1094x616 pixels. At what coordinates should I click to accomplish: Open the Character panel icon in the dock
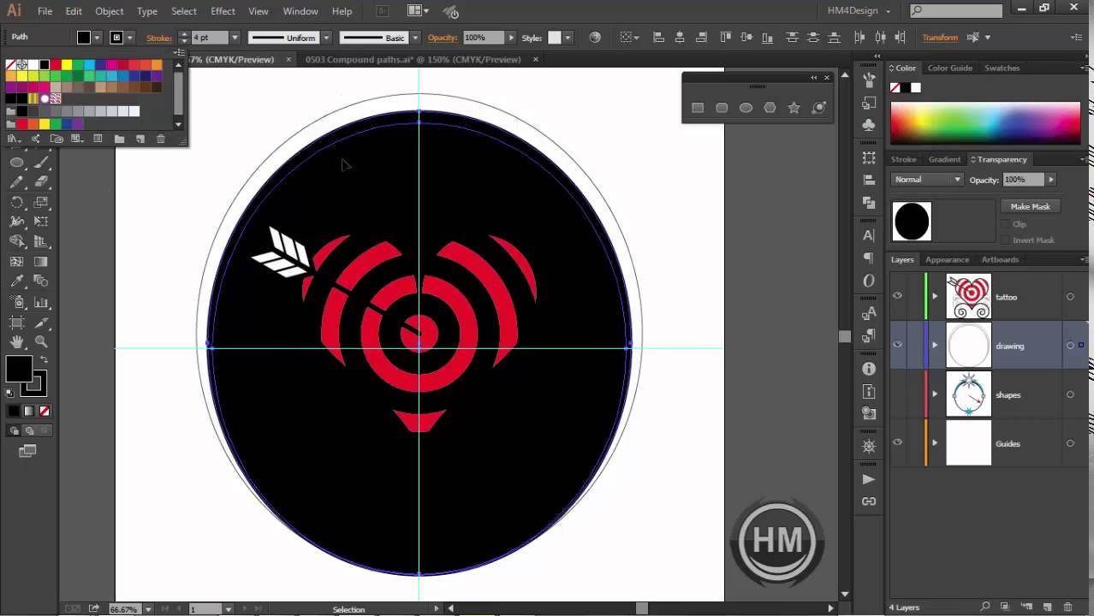click(869, 235)
